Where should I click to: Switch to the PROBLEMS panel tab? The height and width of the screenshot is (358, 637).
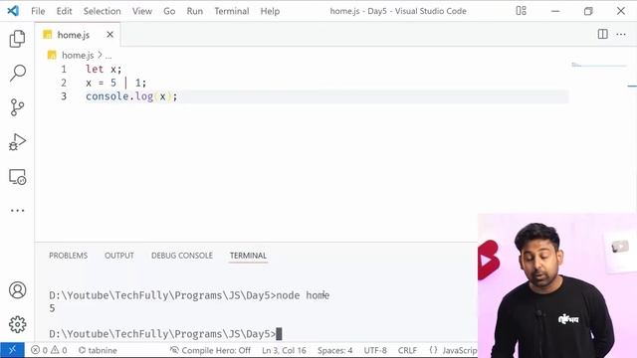click(69, 256)
